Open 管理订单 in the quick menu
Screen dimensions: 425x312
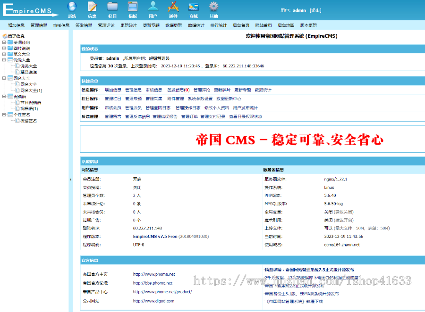[189, 116]
